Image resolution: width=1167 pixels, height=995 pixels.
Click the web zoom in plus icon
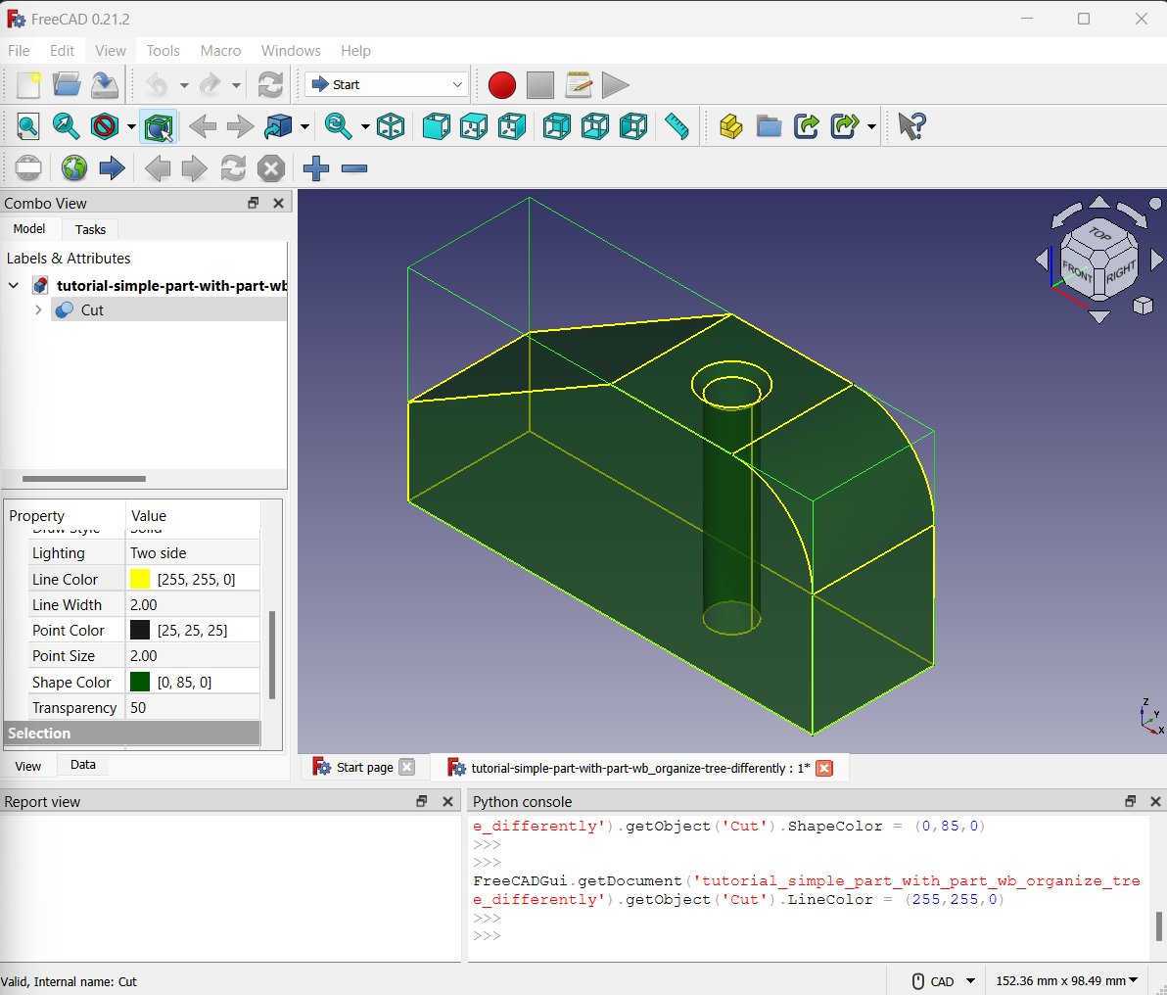tap(315, 168)
